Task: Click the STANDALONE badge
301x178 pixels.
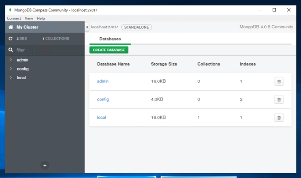Action: coord(136,27)
